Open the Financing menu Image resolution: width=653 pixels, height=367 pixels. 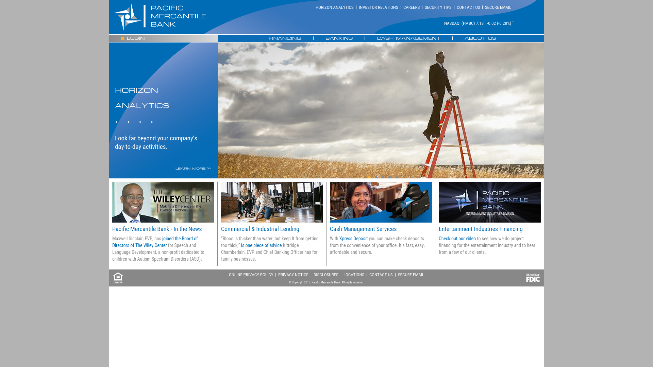tap(285, 38)
